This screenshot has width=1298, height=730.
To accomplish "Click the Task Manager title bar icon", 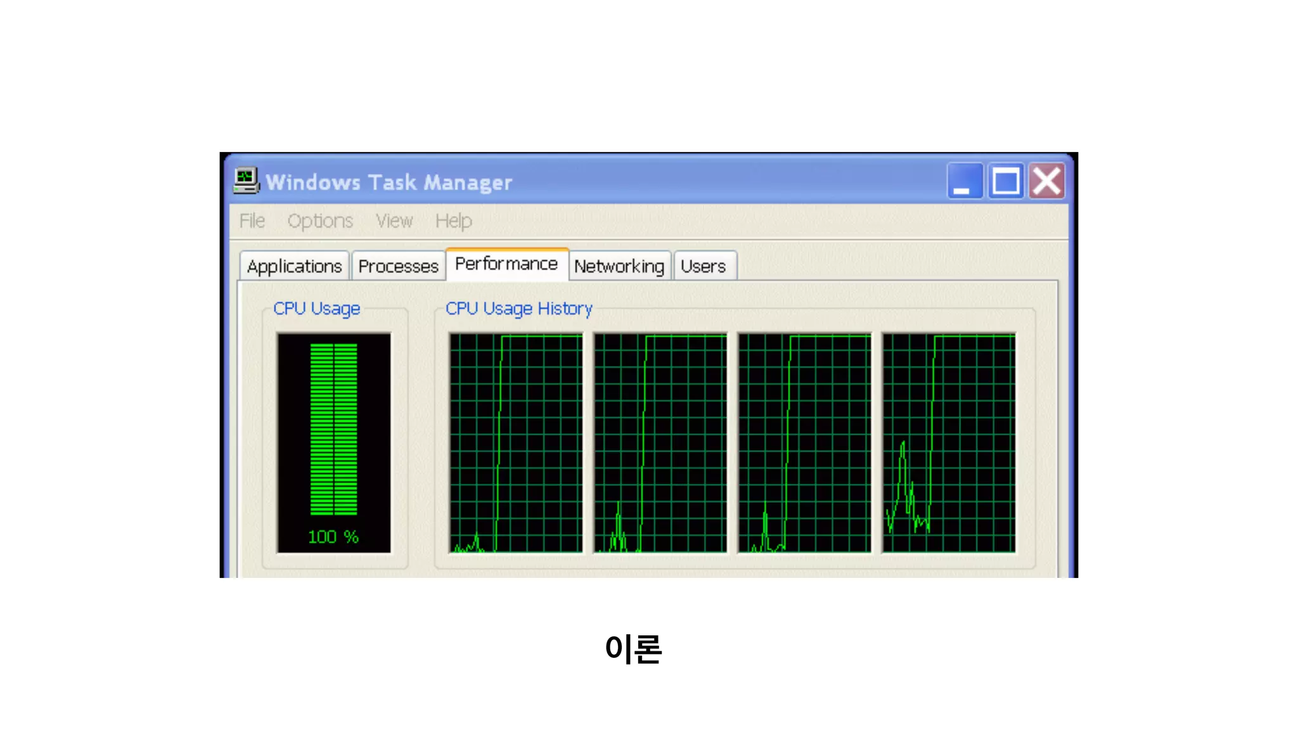I will pos(246,181).
